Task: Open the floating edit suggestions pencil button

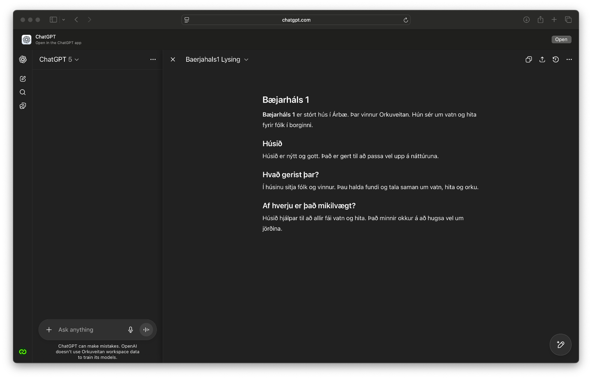Action: click(x=560, y=345)
